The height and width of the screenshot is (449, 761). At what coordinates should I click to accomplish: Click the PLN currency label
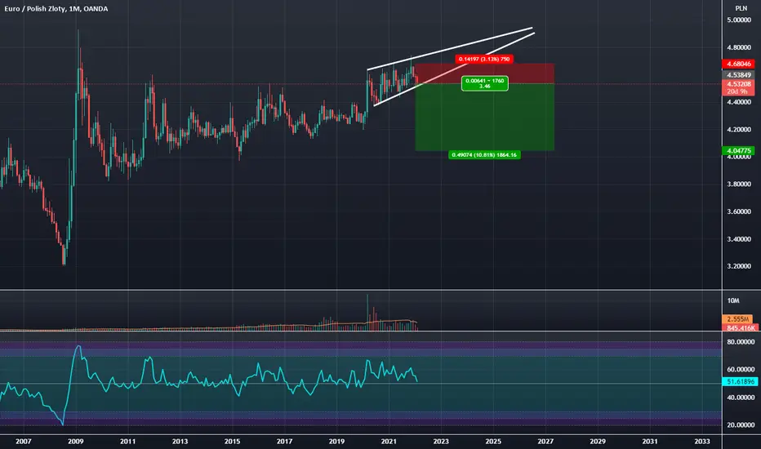741,8
